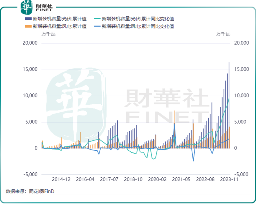
Task: Select the 2014-12 x-axis date label
Action: (x=60, y=179)
